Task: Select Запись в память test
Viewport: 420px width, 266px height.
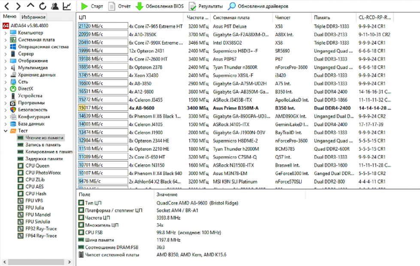Action: coord(42,145)
